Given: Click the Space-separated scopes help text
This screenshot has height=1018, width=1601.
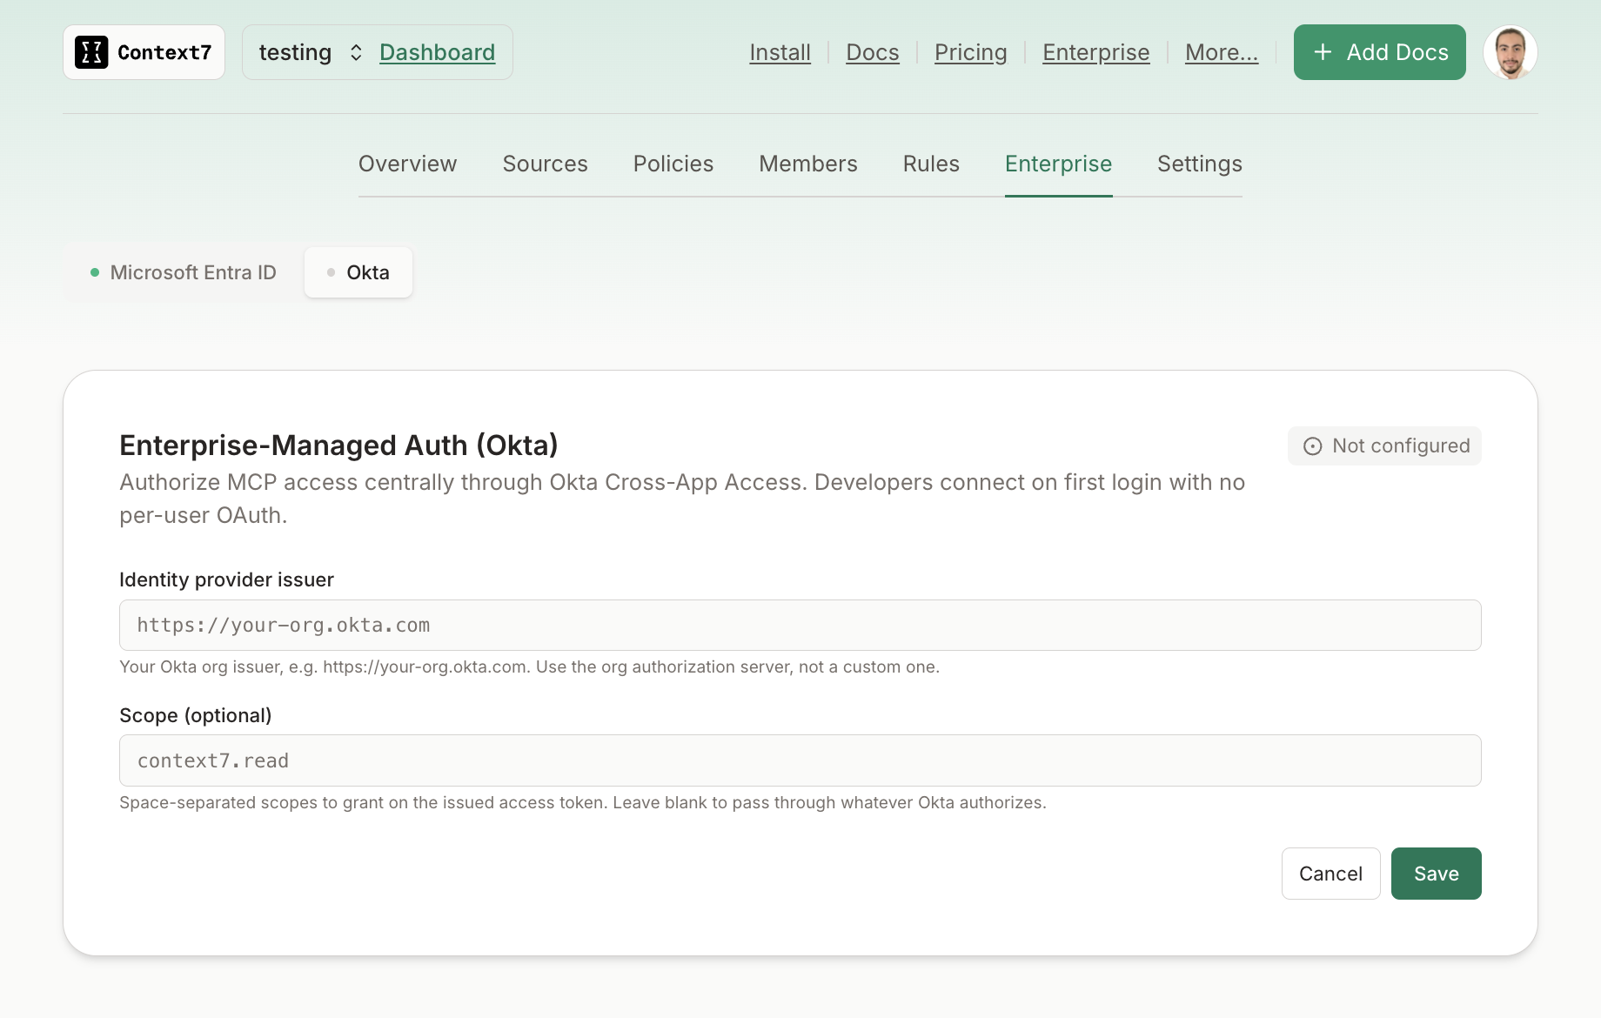Looking at the screenshot, I should pos(583,802).
